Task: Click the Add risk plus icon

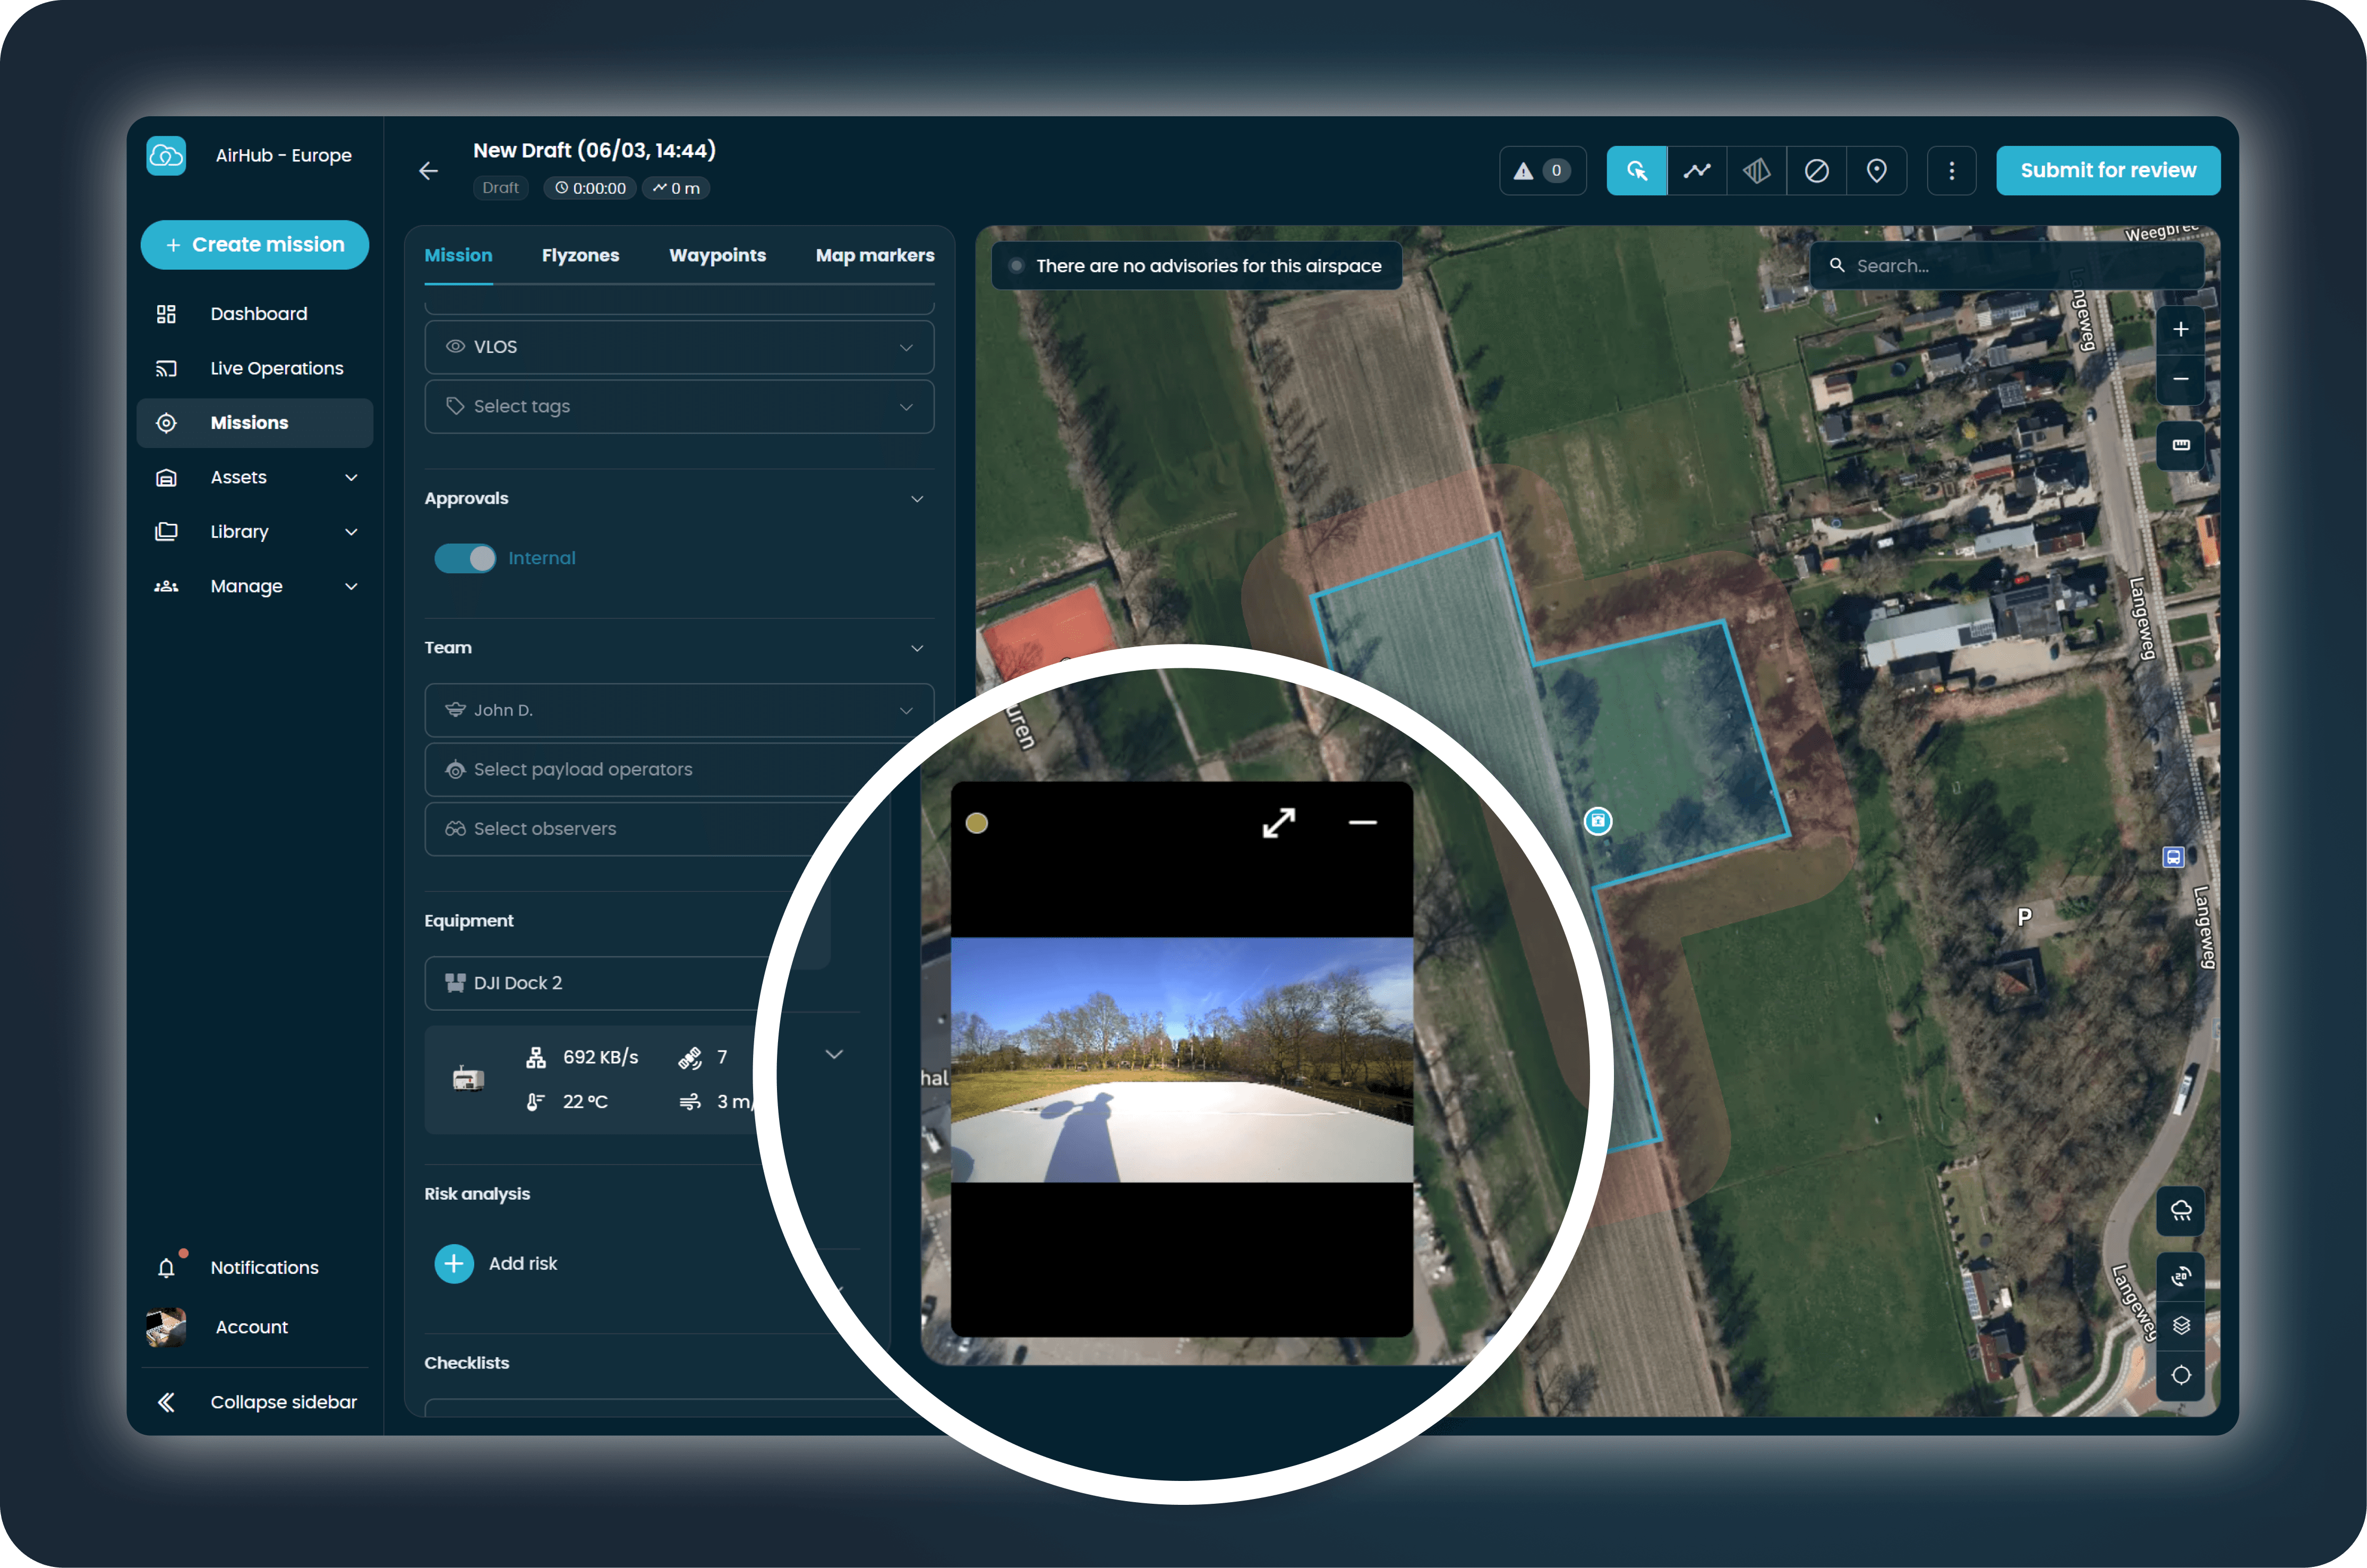Action: click(x=454, y=1264)
